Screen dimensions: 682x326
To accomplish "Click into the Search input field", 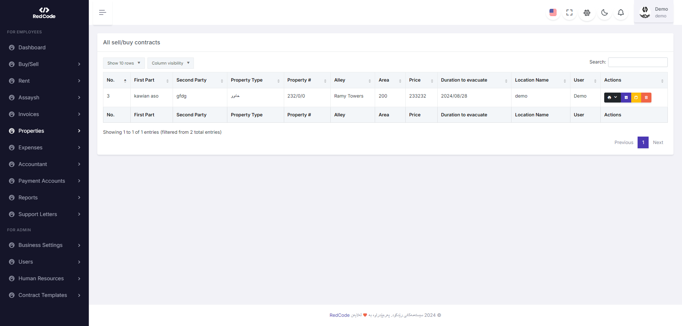I will tap(638, 62).
